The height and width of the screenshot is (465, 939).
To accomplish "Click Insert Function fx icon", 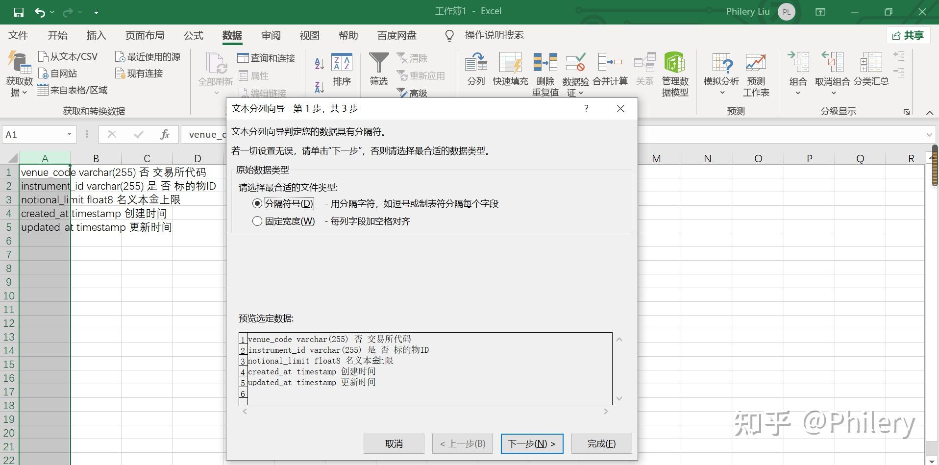I will coord(165,134).
